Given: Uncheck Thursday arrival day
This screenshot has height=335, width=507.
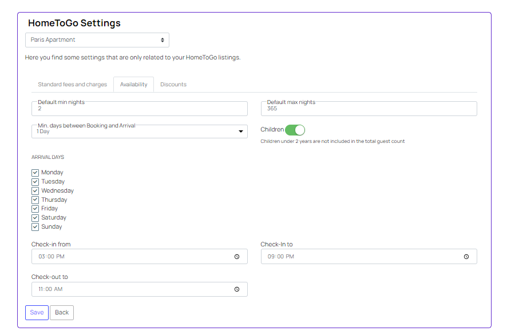Looking at the screenshot, I should [x=35, y=200].
